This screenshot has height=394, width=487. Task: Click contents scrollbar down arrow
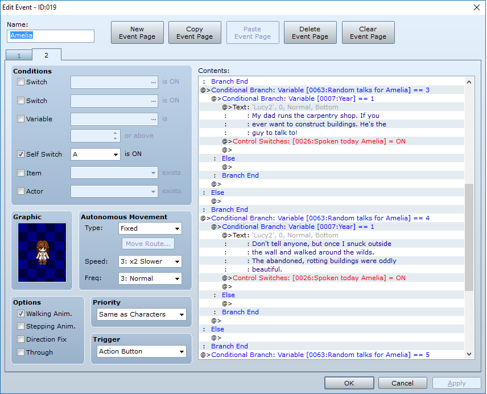(469, 354)
